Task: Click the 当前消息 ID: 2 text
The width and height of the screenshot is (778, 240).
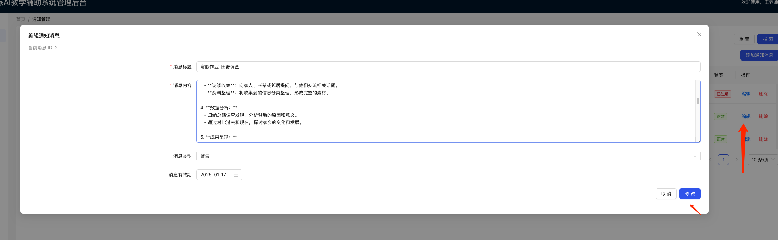Action: [43, 48]
